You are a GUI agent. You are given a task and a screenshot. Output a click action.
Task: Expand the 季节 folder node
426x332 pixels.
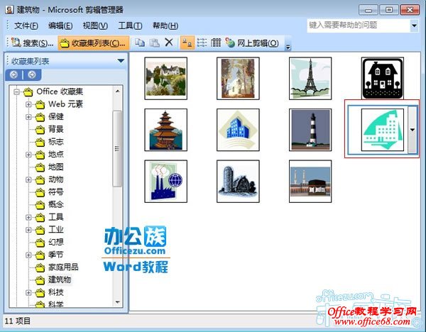pos(28,255)
